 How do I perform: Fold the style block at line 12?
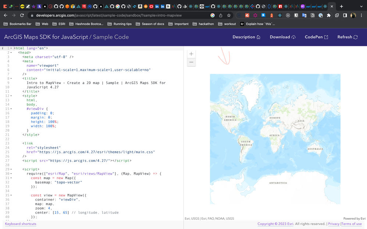point(11,96)
